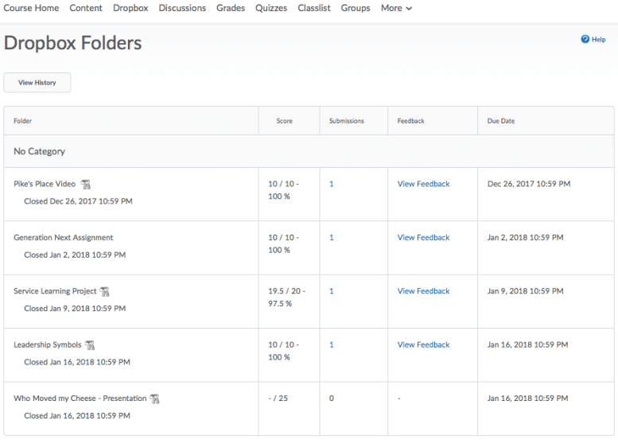
Task: Open submissions count for Leadership Symbols
Action: (332, 345)
